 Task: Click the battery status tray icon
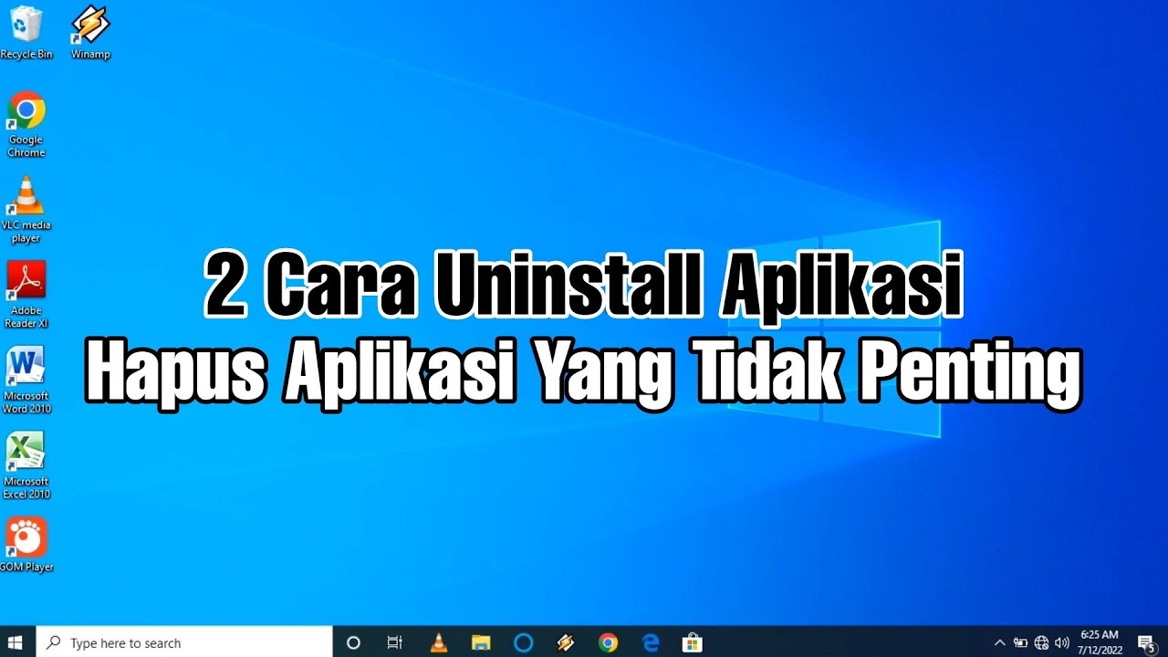pos(1020,642)
